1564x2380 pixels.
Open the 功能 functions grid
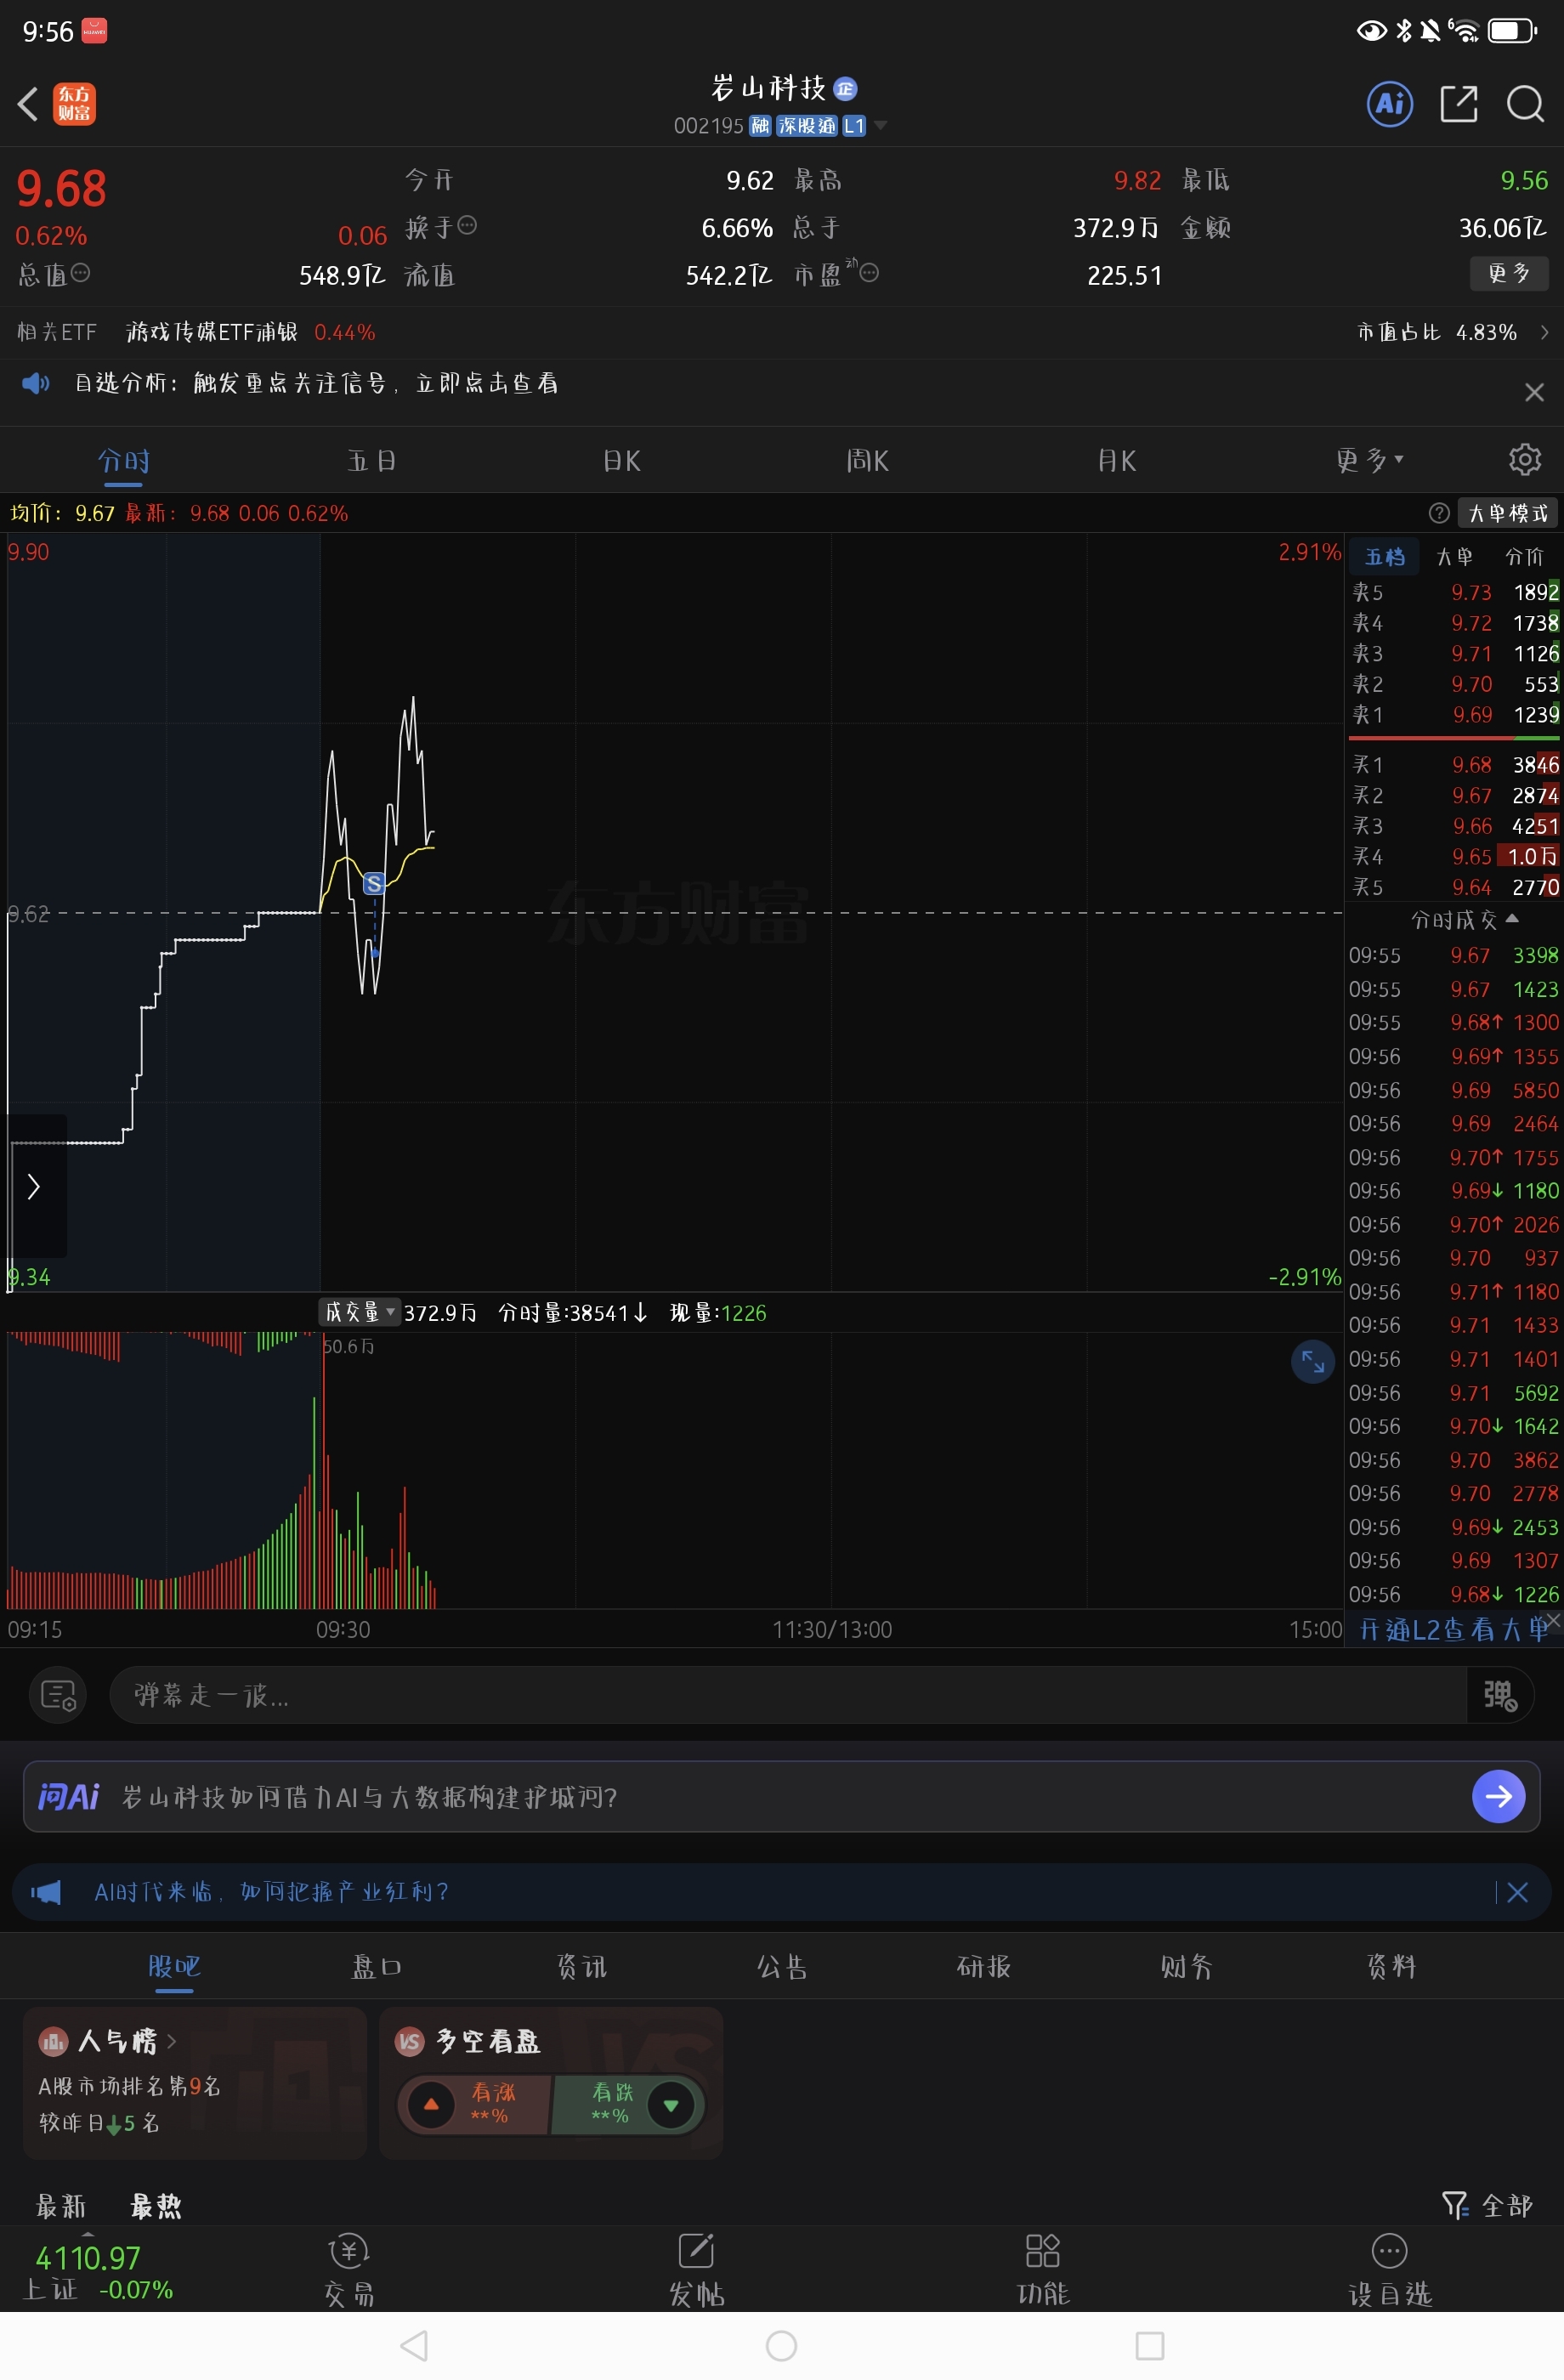tap(1043, 2270)
